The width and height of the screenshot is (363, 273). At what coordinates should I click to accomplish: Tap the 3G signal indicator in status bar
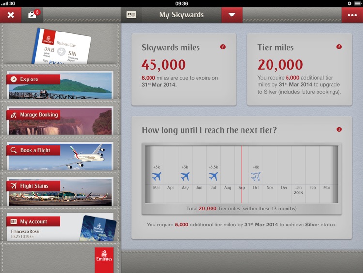pyautogui.click(x=9, y=3)
